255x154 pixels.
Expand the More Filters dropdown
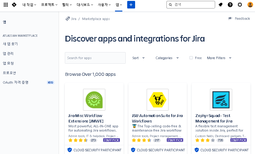pos(219,58)
